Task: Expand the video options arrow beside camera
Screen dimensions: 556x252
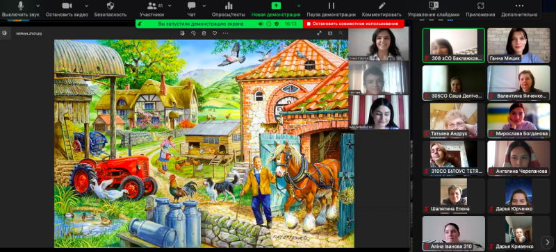Action: click(x=86, y=6)
